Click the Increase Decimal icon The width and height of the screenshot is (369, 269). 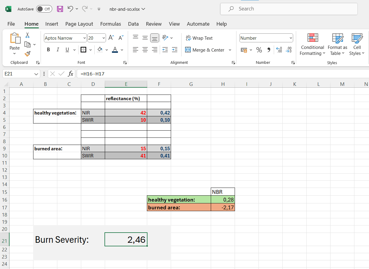point(279,50)
